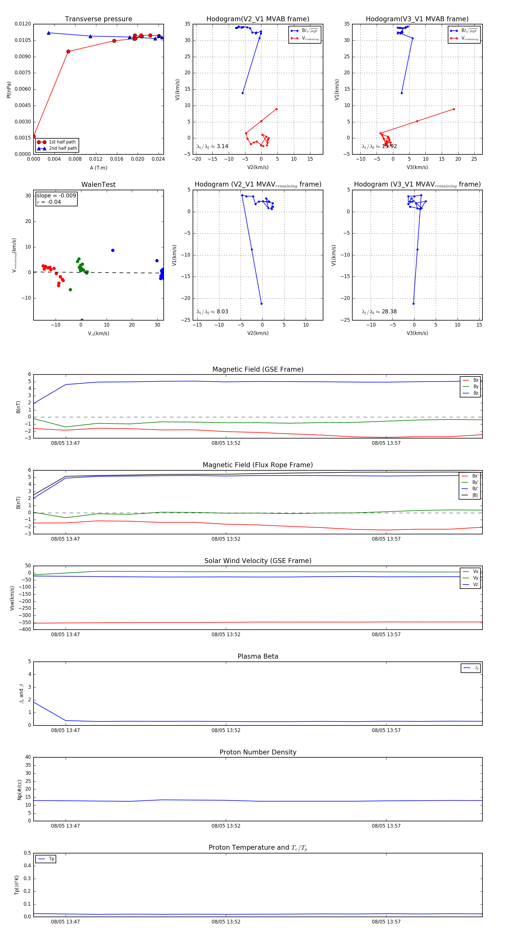This screenshot has width=516, height=947.
Task: Select the '|B|' legend entry in Flux Rope panel
Action: click(x=470, y=495)
